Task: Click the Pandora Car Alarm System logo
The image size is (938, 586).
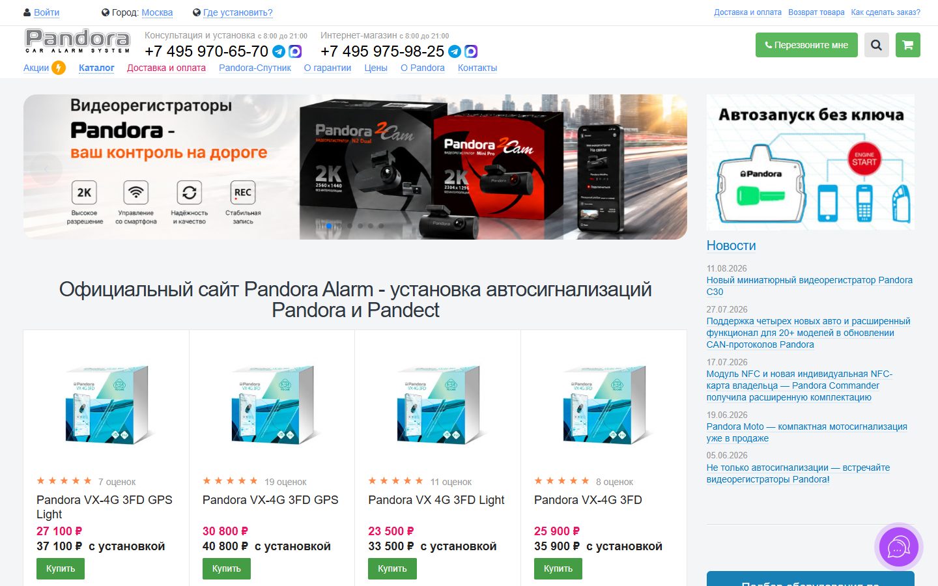Action: [x=78, y=41]
